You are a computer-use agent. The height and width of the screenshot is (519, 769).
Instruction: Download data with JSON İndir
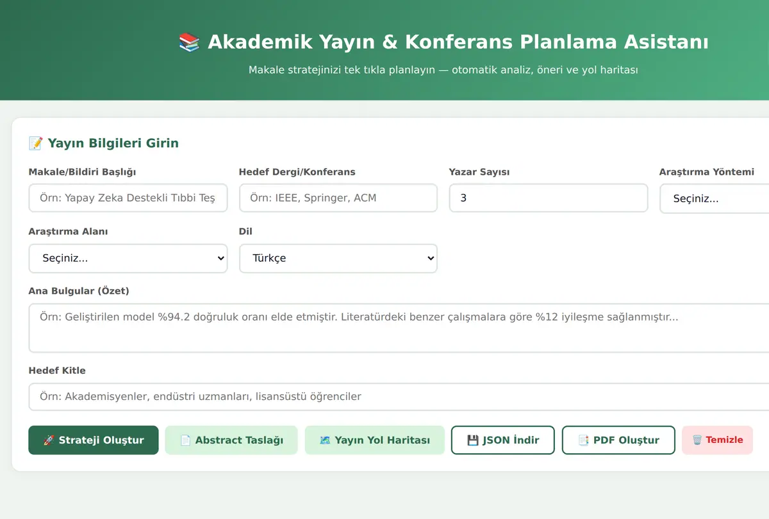pos(503,440)
